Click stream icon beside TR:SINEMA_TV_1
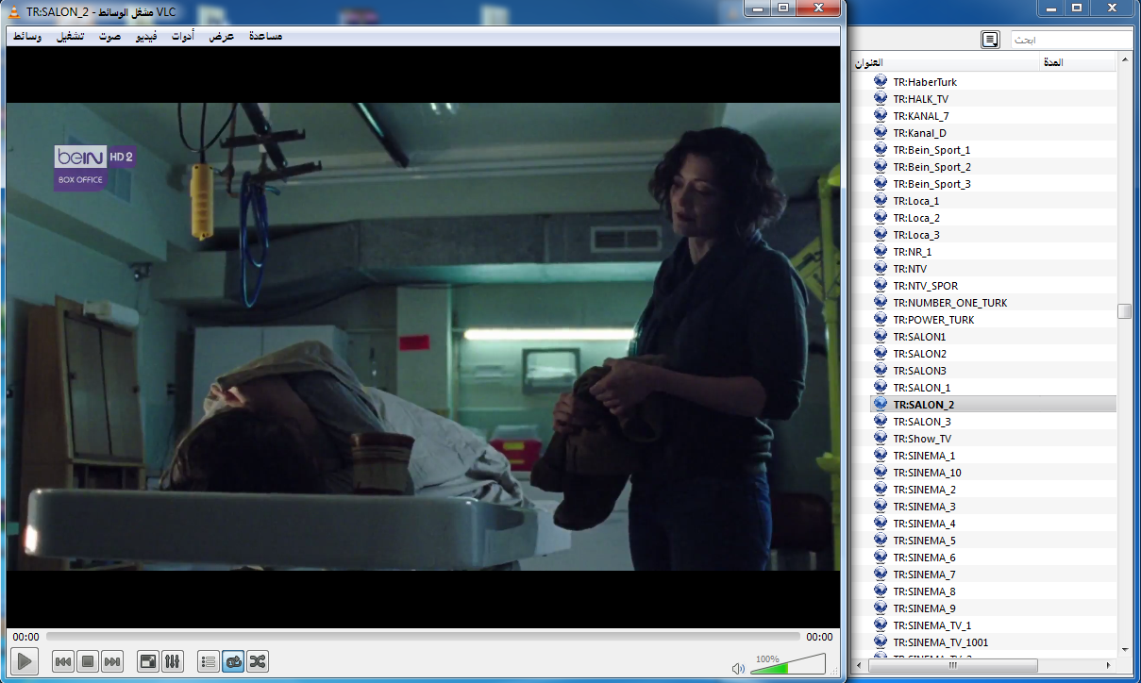The width and height of the screenshot is (1141, 683). point(881,625)
